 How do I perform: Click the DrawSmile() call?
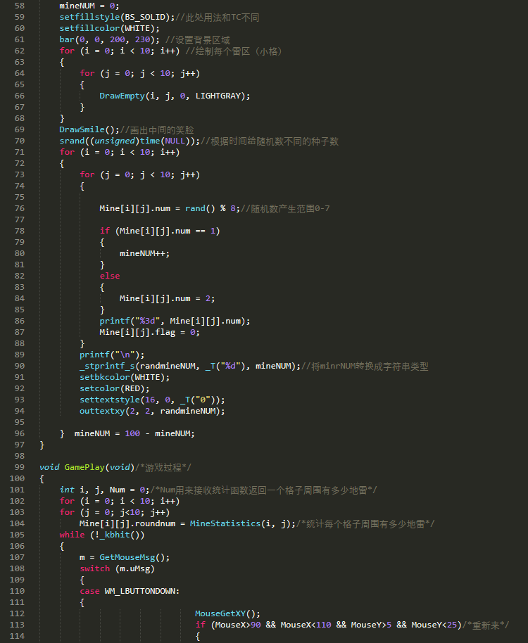point(89,129)
